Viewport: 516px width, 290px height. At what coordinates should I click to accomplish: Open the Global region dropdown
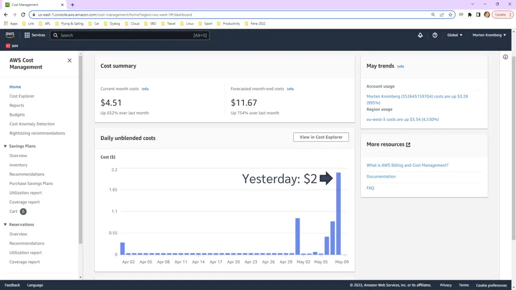coord(455,35)
